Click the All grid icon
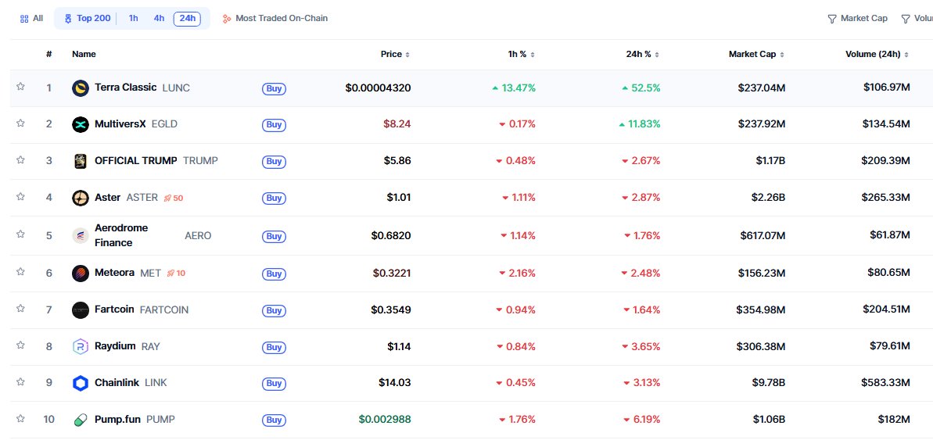 [24, 19]
